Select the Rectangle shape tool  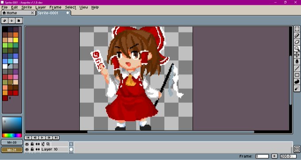click(x=297, y=75)
